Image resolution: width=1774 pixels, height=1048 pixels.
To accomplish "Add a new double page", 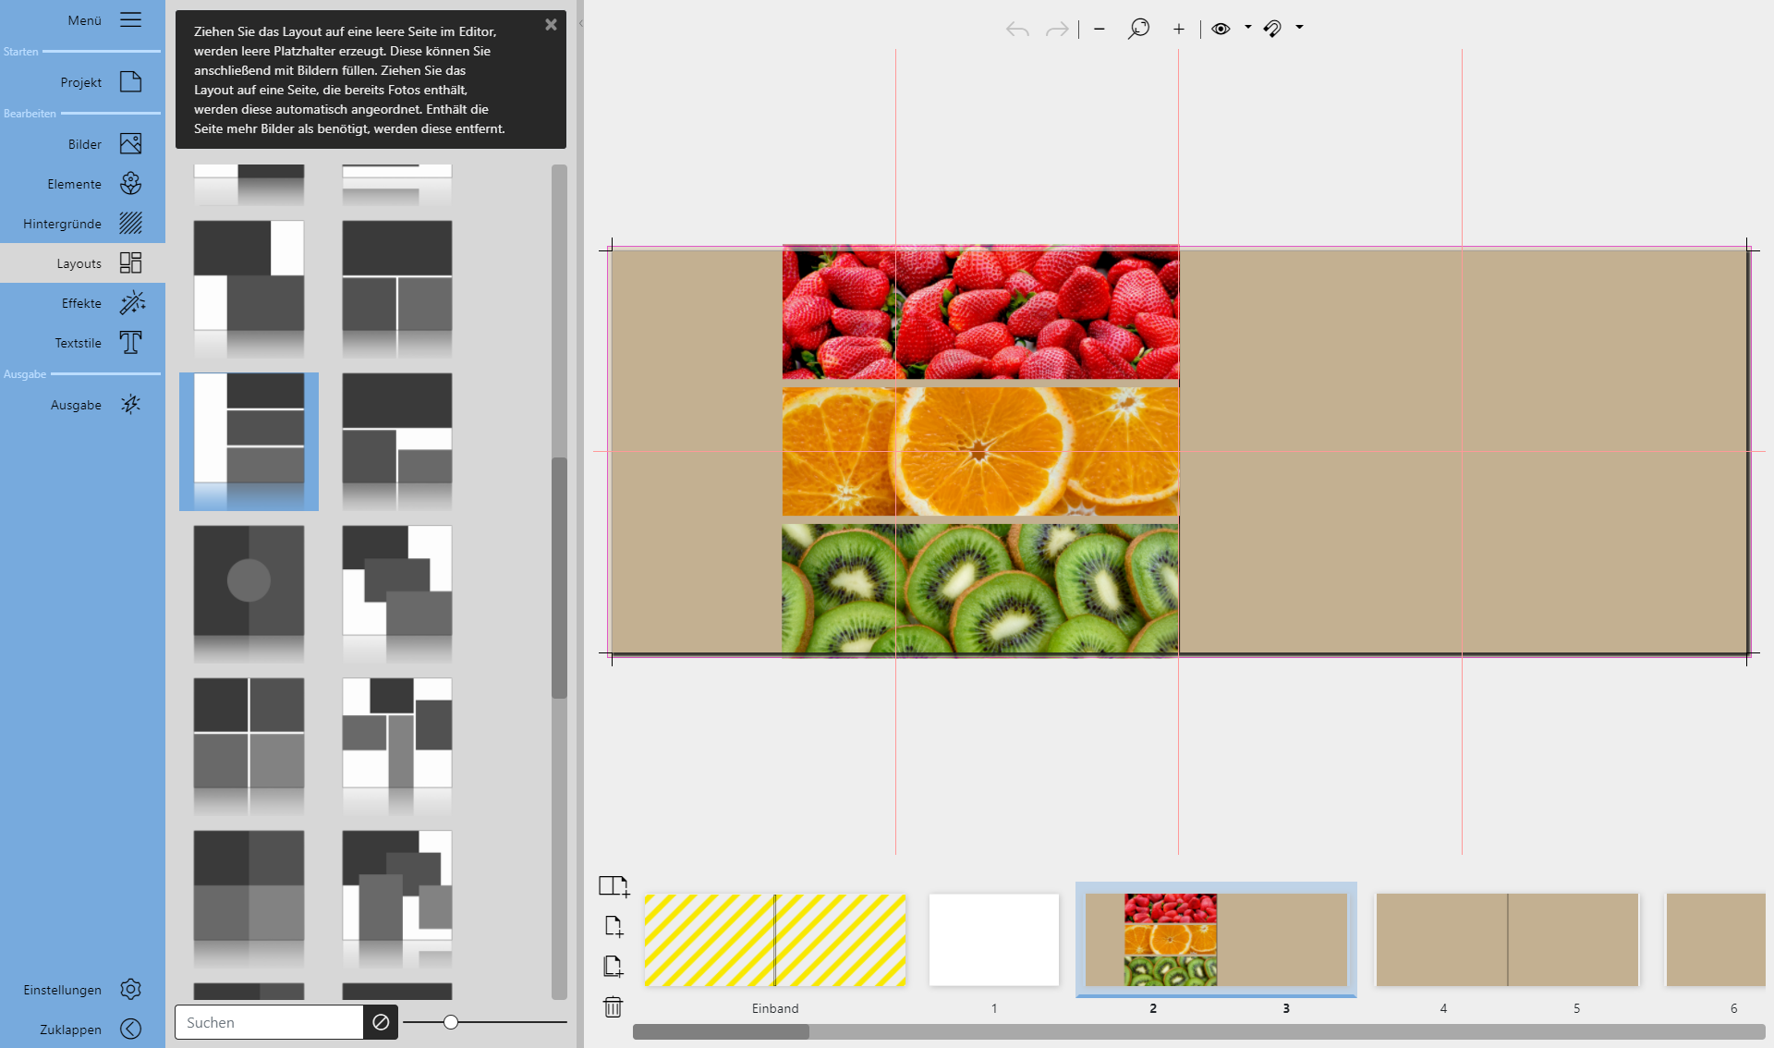I will 614,885.
